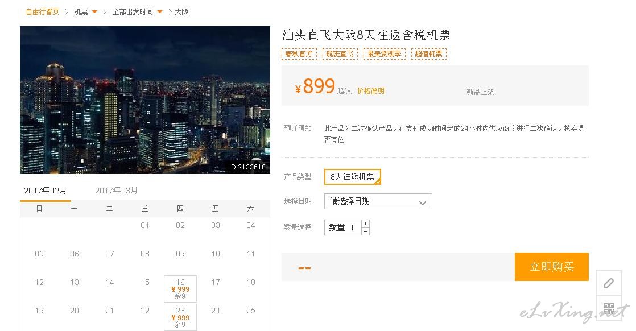The width and height of the screenshot is (636, 331).
Task: Switch to the 2017年02月 calendar tab
Action: (x=45, y=191)
